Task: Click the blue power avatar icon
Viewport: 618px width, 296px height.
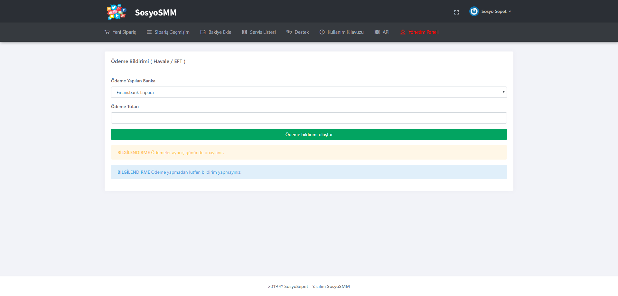Action: pos(474,11)
